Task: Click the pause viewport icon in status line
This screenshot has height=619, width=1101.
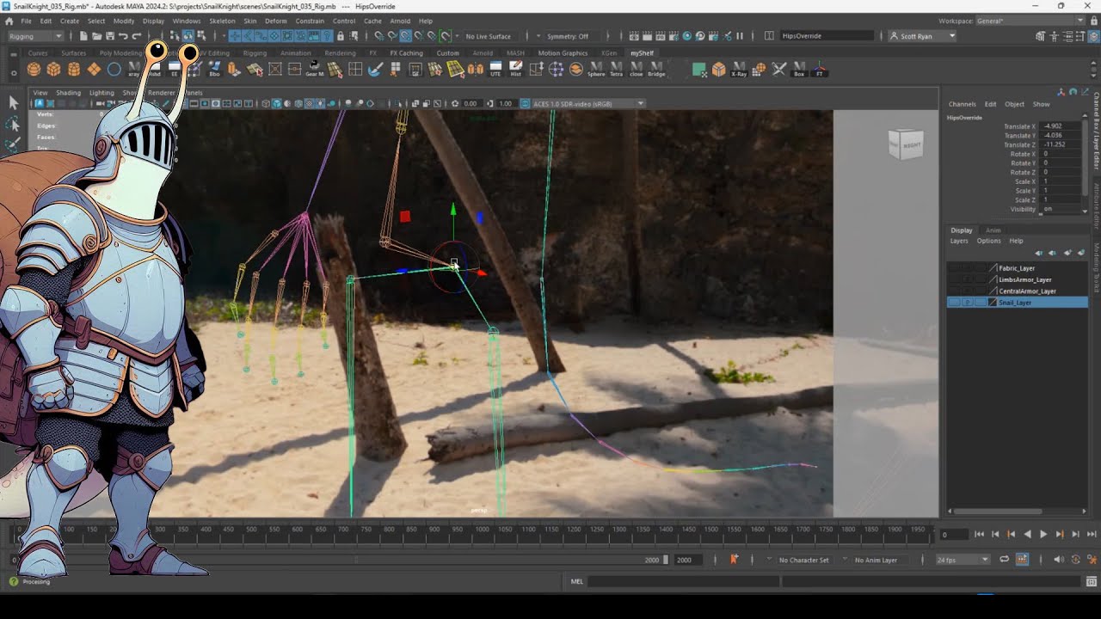Action: [741, 36]
